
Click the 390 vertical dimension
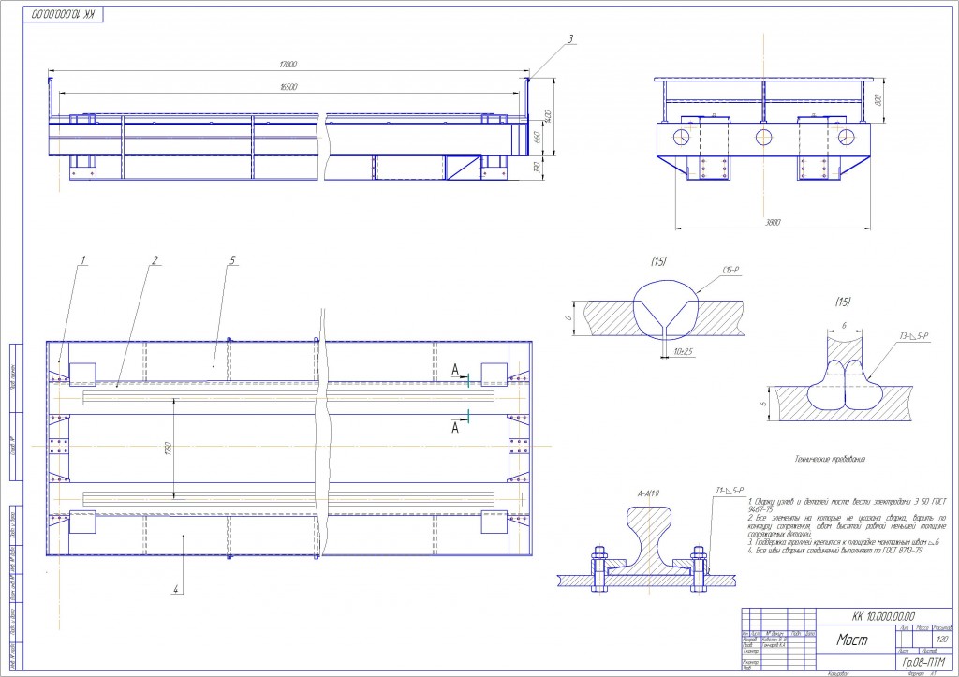[x=537, y=167]
